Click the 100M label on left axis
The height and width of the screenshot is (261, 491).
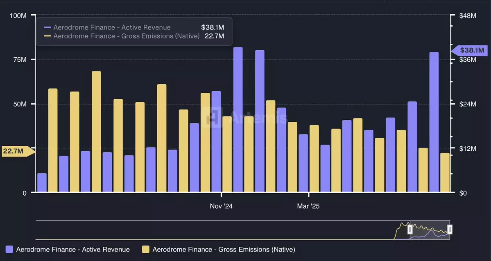[x=18, y=16]
